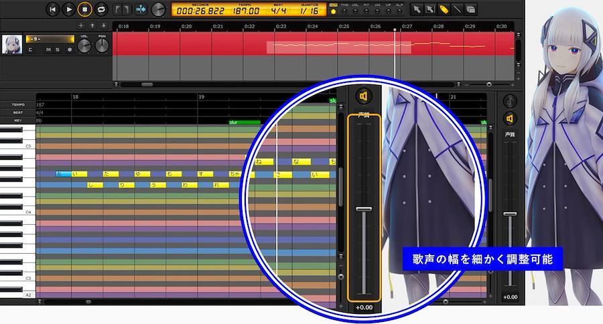The width and height of the screenshot is (603, 324).
Task: Click the blue auto-scroll arrows icon
Action: 141,9
